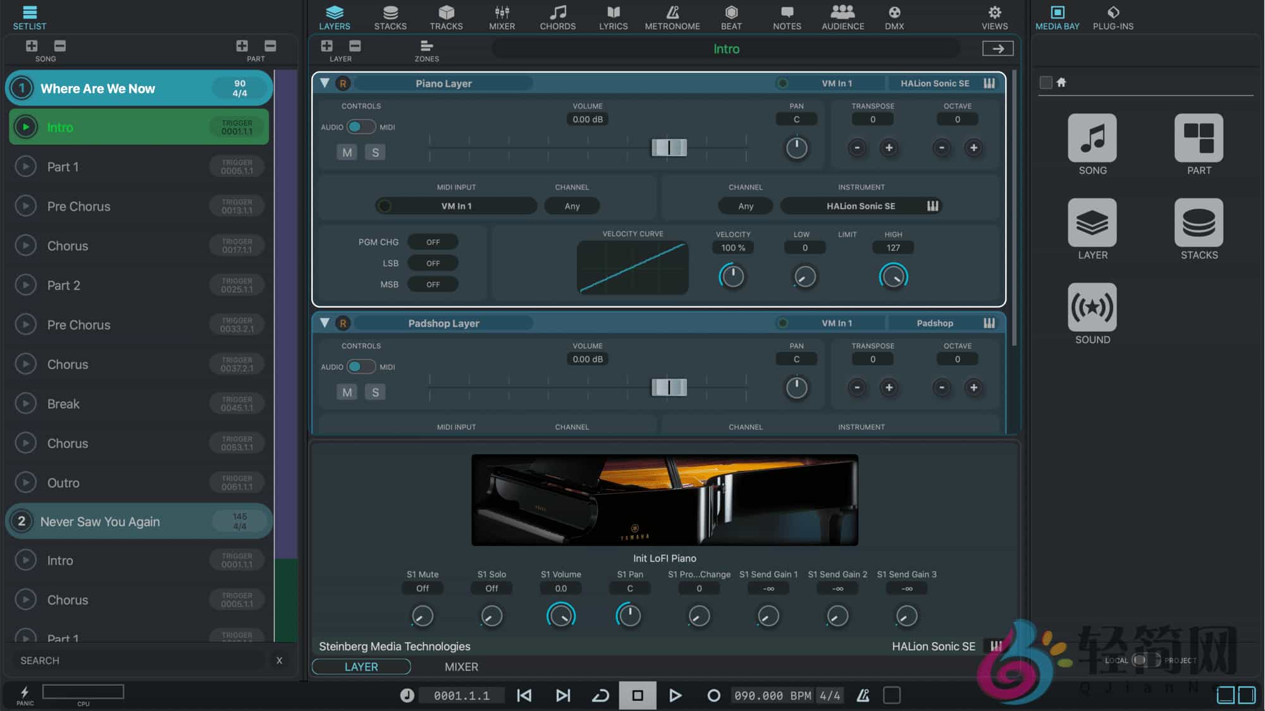1265x711 pixels.
Task: Open the PLUG-INS tab
Action: [x=1113, y=17]
